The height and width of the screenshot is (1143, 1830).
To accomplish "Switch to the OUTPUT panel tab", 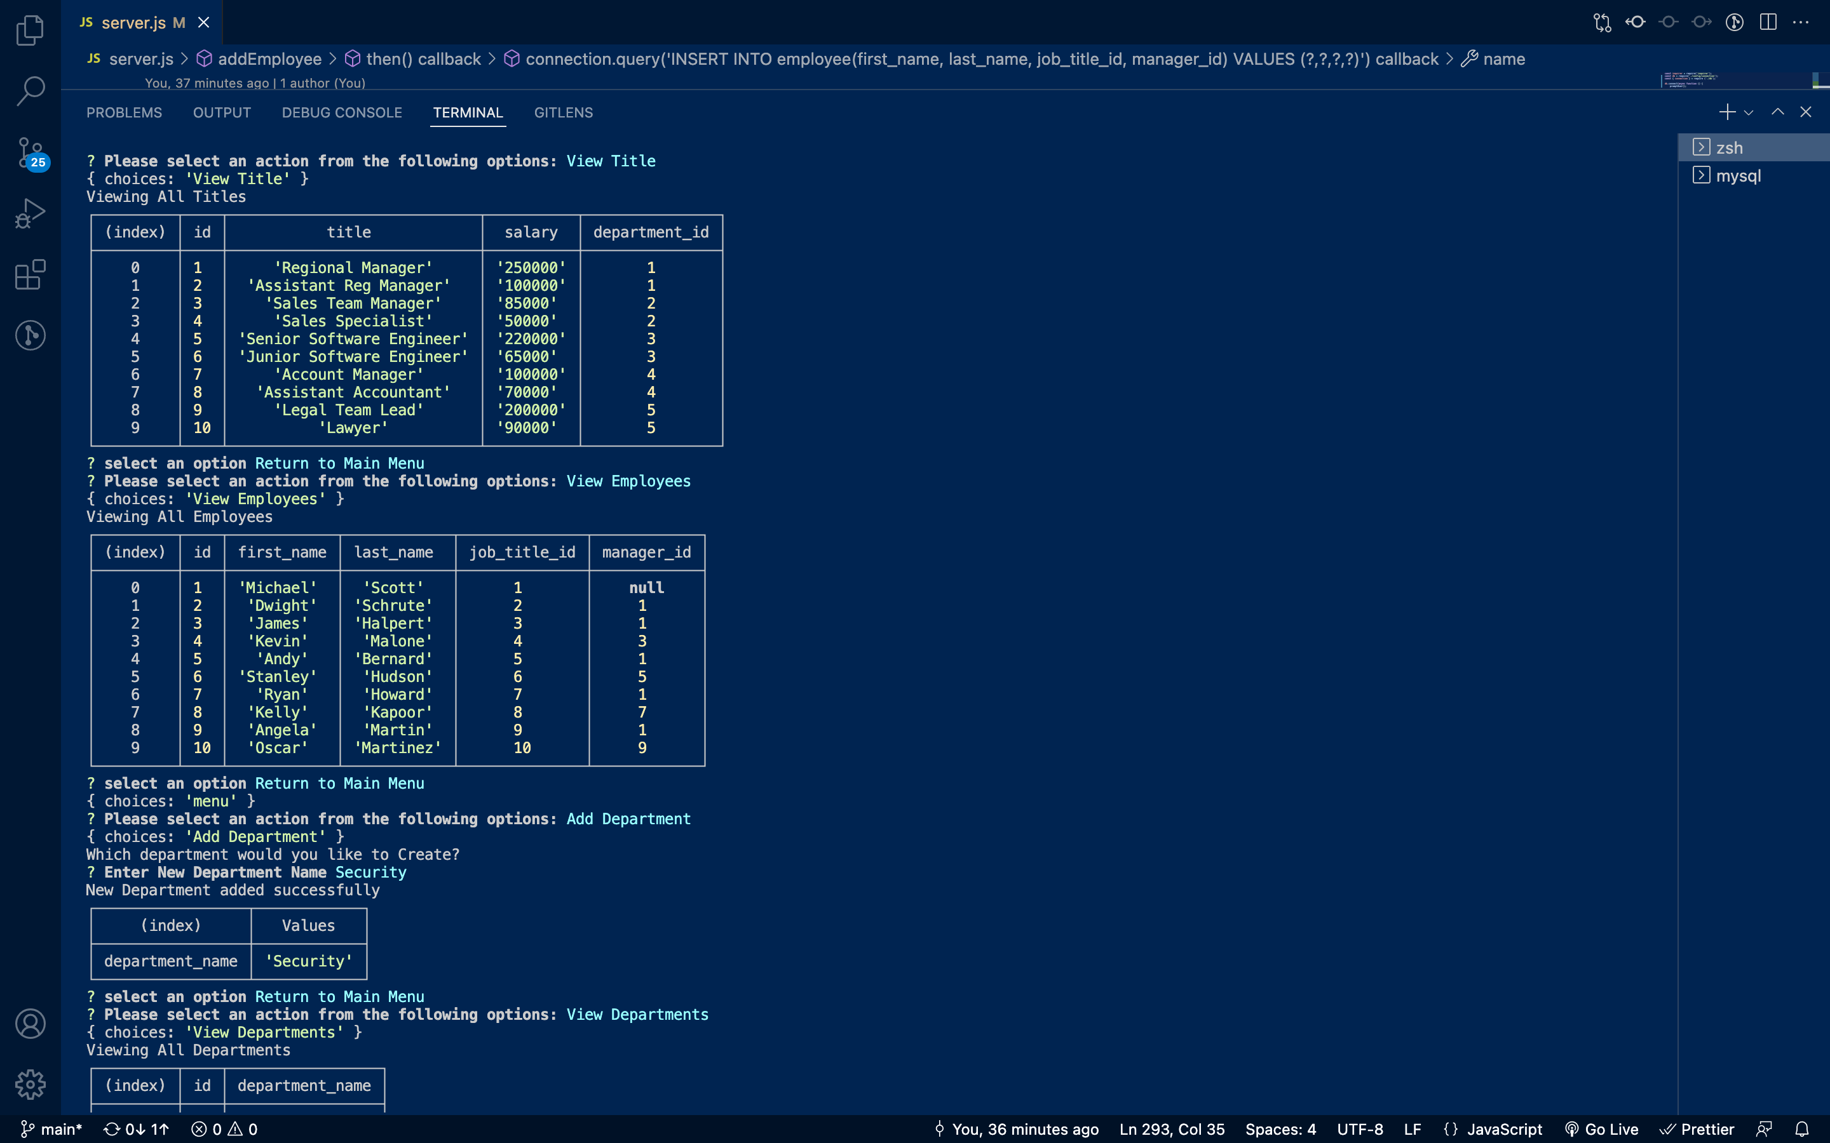I will click(222, 112).
